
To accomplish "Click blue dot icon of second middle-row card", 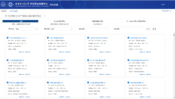I will point(48,60).
